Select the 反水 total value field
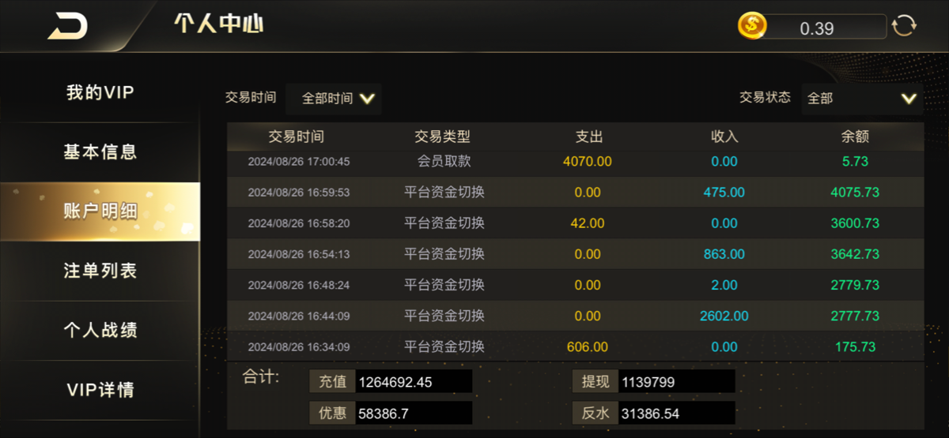This screenshot has height=438, width=949. click(x=677, y=413)
